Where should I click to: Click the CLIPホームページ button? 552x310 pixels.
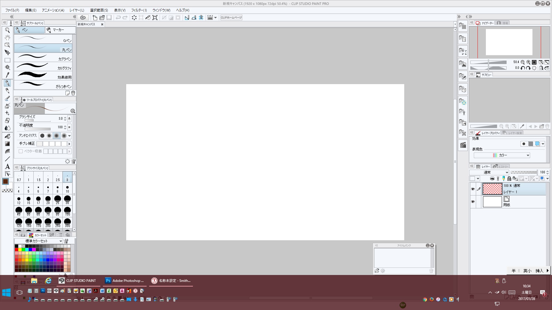click(x=231, y=18)
